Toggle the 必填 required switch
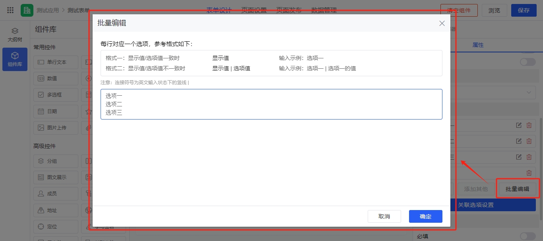Image resolution: width=543 pixels, height=241 pixels. [x=527, y=236]
